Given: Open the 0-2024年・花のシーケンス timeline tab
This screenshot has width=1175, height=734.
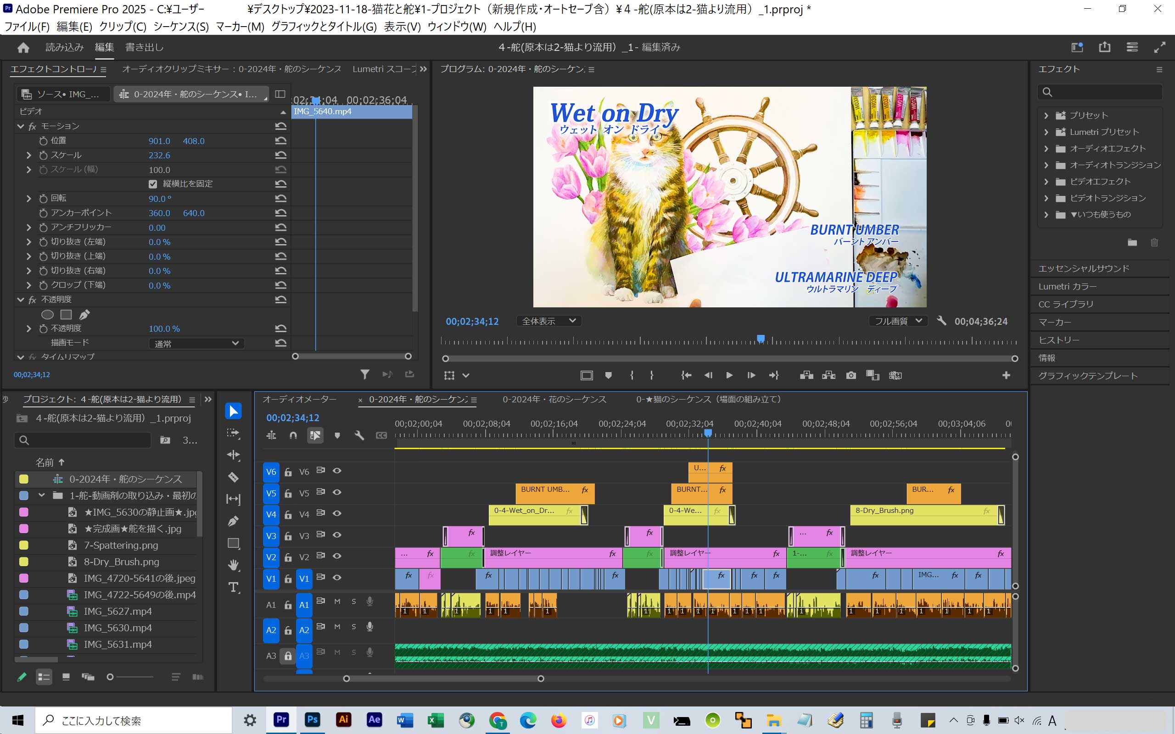Looking at the screenshot, I should point(554,400).
